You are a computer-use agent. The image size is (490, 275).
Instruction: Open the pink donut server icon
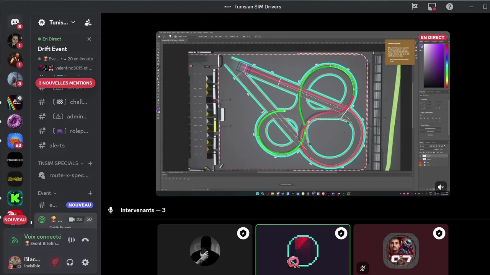coord(15,121)
